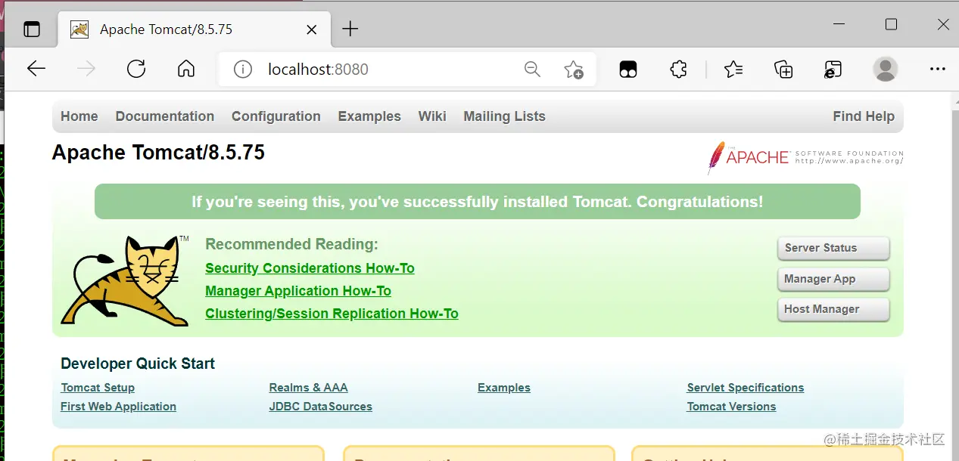Open the Tomcat Setup link
Viewport: 959px width, 461px height.
[x=98, y=388]
